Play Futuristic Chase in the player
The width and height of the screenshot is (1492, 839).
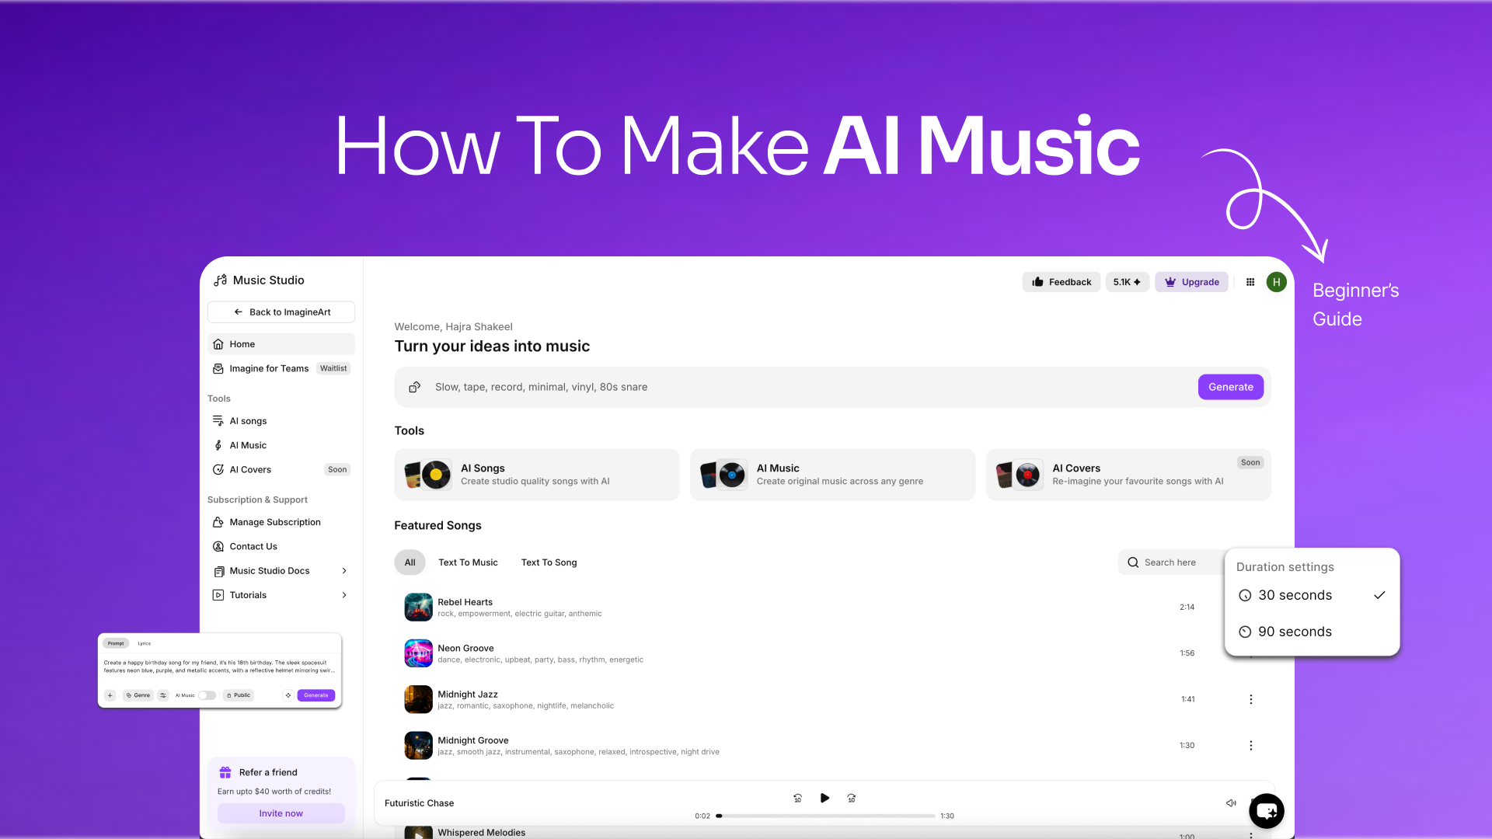(824, 798)
